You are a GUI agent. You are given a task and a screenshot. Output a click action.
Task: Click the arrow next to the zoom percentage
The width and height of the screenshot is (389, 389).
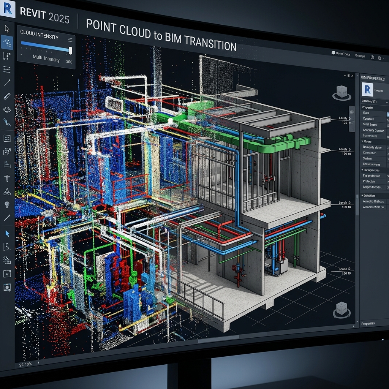click(x=38, y=363)
